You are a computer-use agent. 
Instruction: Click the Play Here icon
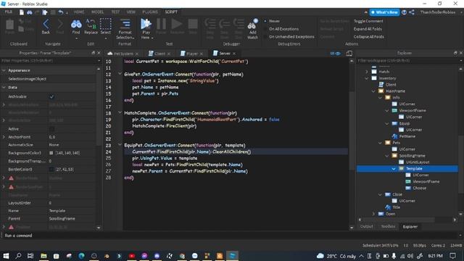pyautogui.click(x=146, y=24)
